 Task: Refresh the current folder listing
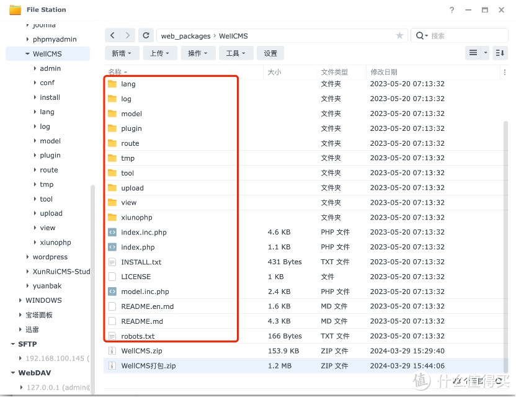click(146, 35)
